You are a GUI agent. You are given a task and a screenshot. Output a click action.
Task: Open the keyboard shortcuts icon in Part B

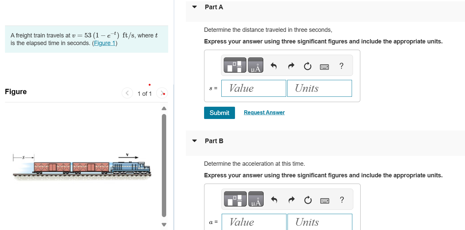point(325,201)
